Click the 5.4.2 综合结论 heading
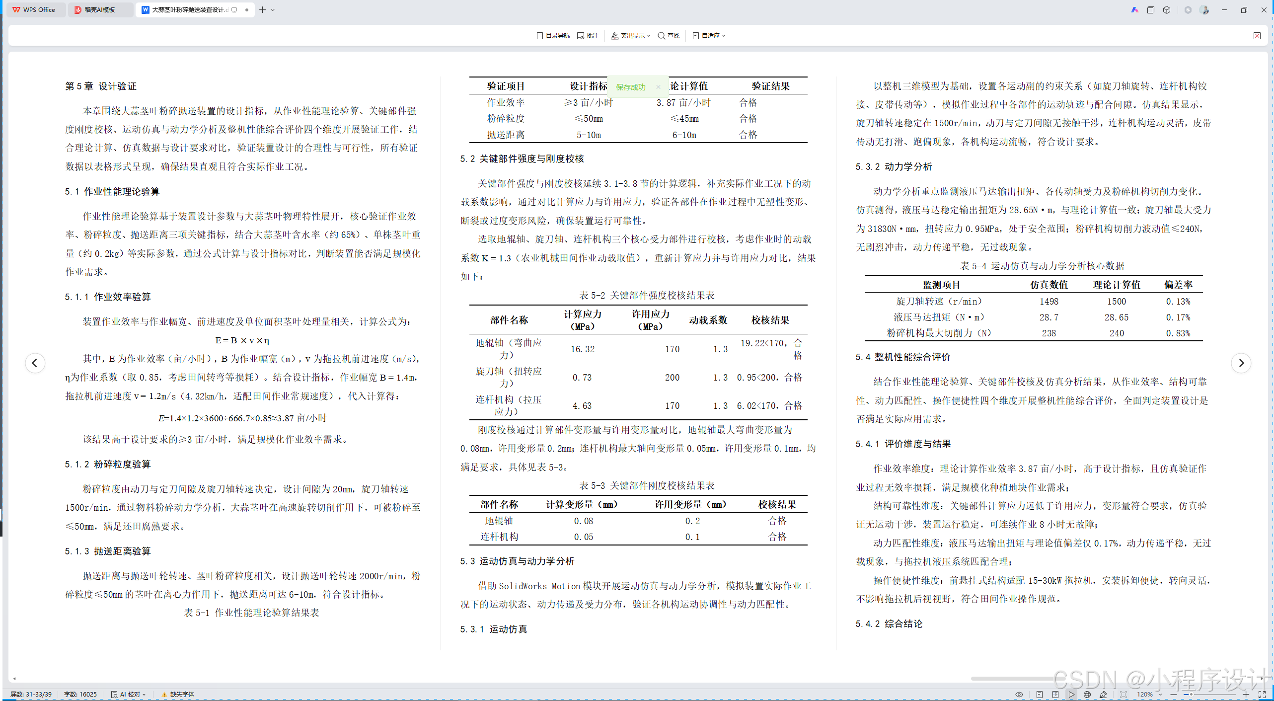 pos(889,623)
